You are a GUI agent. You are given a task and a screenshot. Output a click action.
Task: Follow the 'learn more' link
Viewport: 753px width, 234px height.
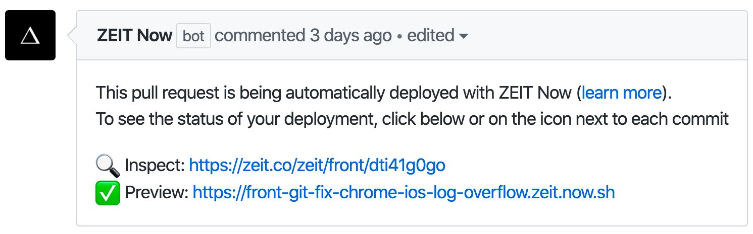[x=621, y=93]
